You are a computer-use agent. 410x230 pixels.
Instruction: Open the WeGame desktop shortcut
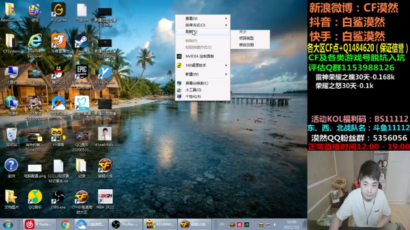(x=58, y=11)
